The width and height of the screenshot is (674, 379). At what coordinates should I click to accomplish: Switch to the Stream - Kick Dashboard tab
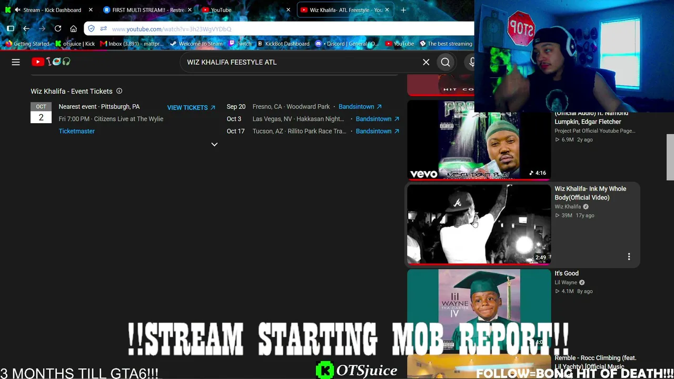49,10
